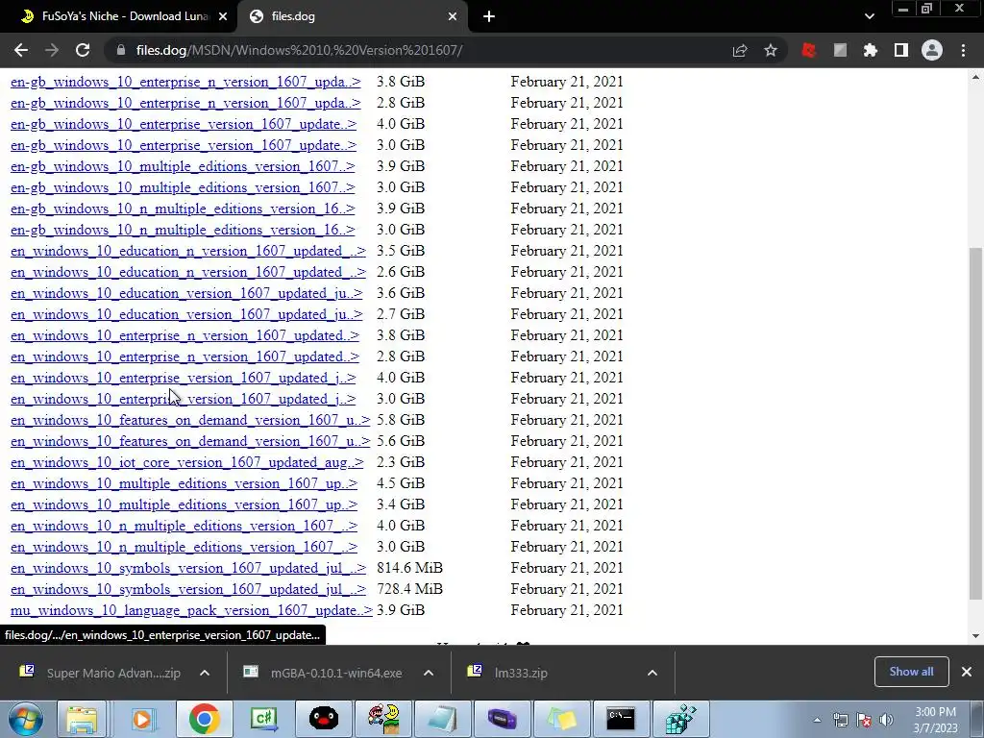Click the scrollbar up arrow
The width and height of the screenshot is (984, 738).
tap(975, 77)
